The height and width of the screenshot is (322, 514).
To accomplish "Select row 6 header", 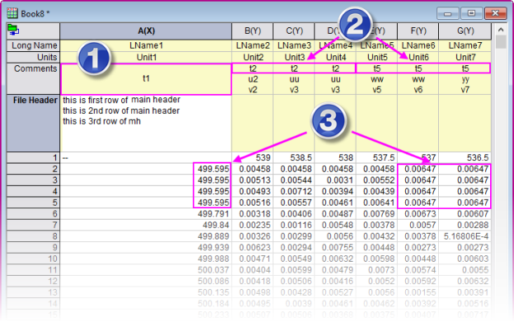I will [33, 214].
